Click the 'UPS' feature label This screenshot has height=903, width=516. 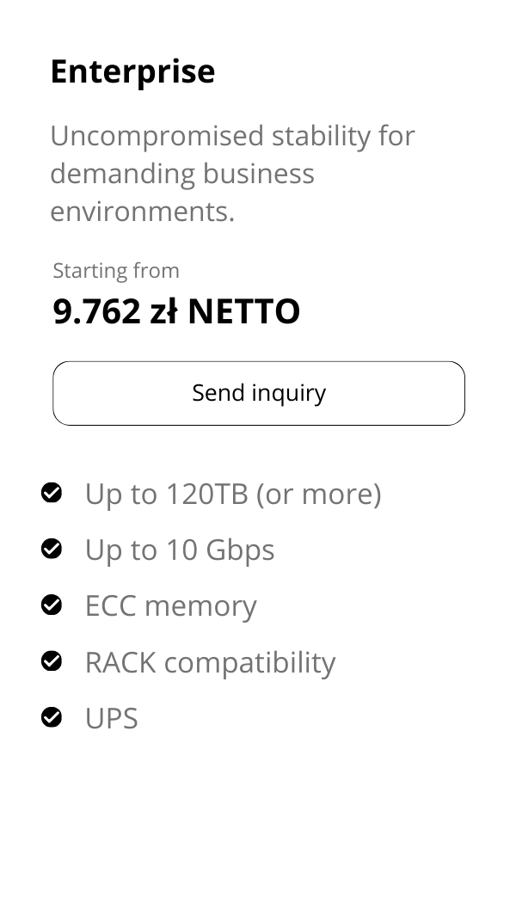[111, 718]
